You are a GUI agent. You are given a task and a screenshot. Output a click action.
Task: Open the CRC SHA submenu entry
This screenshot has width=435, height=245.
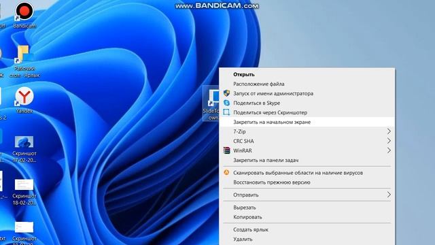tap(307, 141)
